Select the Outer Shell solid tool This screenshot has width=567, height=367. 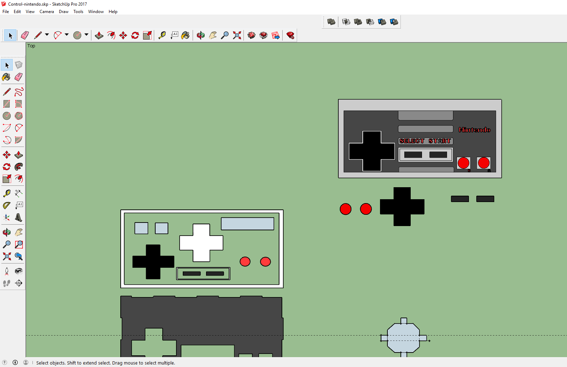[331, 22]
